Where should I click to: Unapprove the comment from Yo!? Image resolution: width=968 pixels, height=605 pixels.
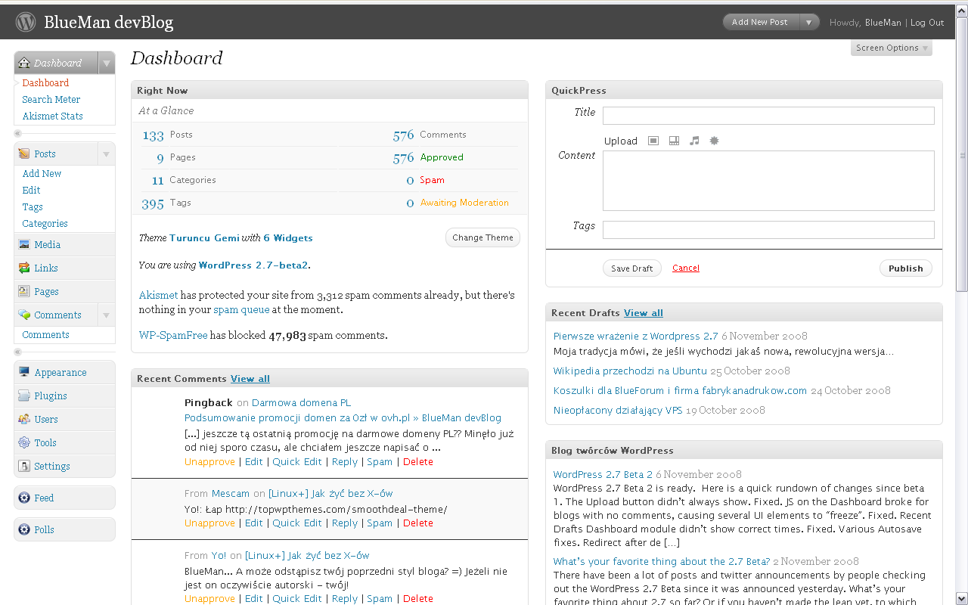209,598
